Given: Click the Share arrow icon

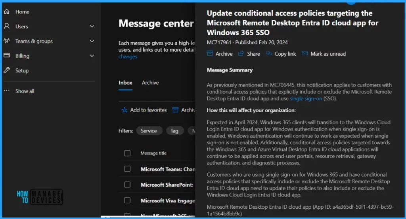Looking at the screenshot, I should (x=241, y=53).
